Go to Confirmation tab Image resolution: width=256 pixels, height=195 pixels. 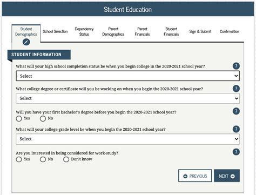pos(230,31)
